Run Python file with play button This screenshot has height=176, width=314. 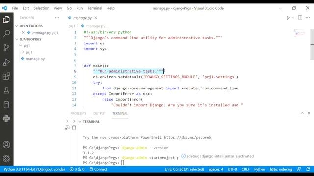coord(288,18)
